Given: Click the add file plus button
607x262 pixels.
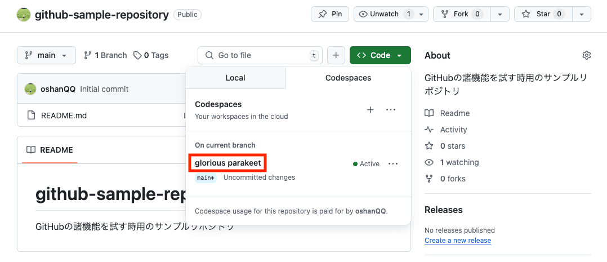Looking at the screenshot, I should pos(336,55).
